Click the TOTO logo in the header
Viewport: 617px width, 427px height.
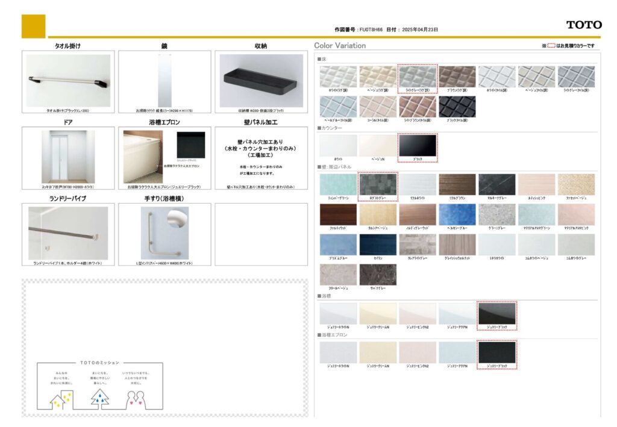tap(583, 25)
